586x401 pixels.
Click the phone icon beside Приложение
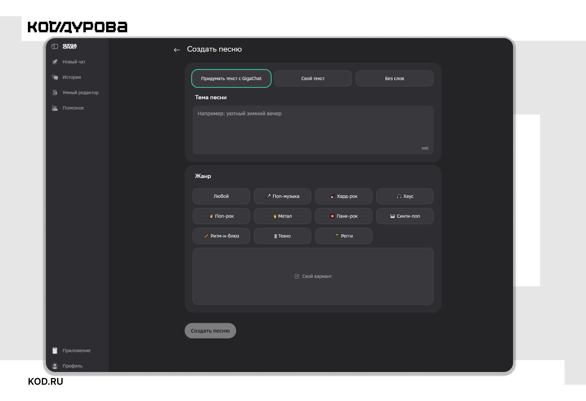55,350
